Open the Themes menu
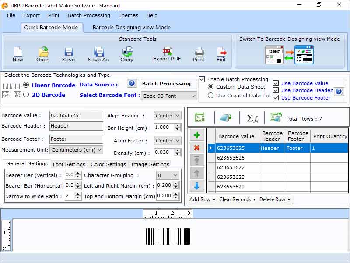Screen dimensions: 350x263 [128, 15]
